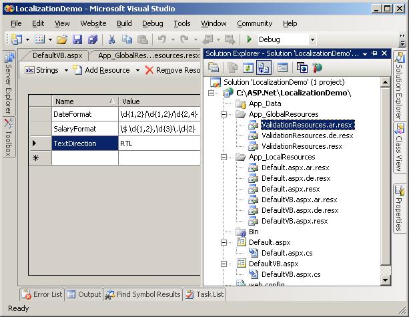
Task: Click the Solution Explorer scroll up arrow
Action: click(x=385, y=82)
